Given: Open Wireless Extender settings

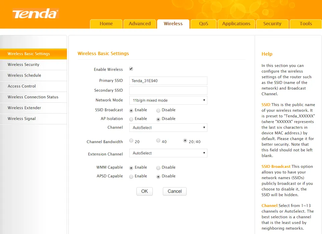Looking at the screenshot, I should pyautogui.click(x=34, y=108).
